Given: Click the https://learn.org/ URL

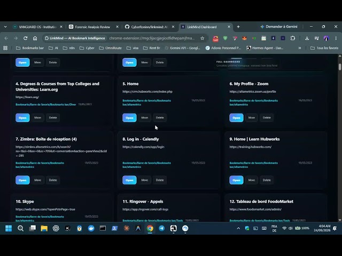Looking at the screenshot, I should pyautogui.click(x=27, y=97).
